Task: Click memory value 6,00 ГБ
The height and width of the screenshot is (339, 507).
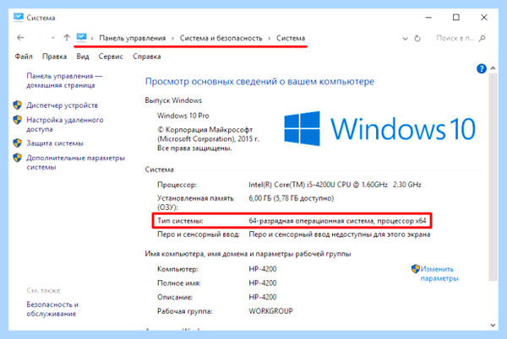Action: (x=291, y=198)
